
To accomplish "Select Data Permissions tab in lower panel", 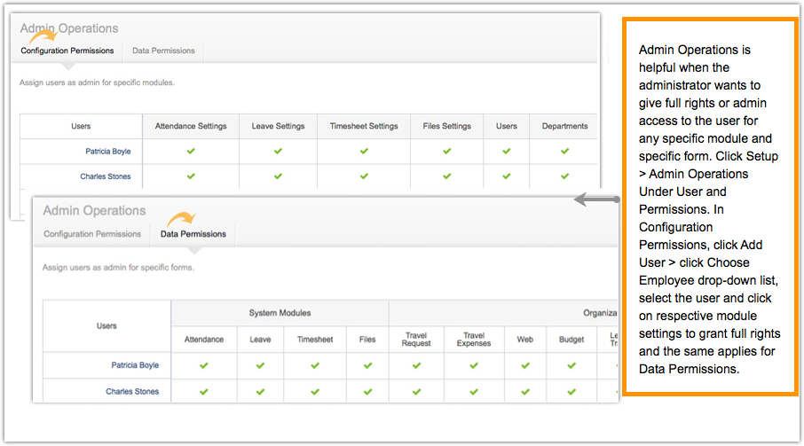I will (193, 234).
